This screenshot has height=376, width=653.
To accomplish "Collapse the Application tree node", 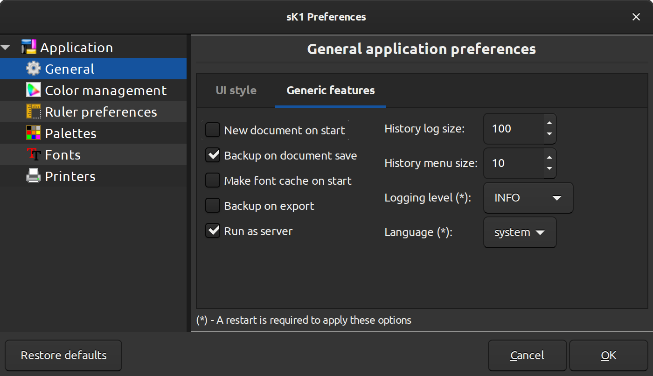I will point(6,48).
